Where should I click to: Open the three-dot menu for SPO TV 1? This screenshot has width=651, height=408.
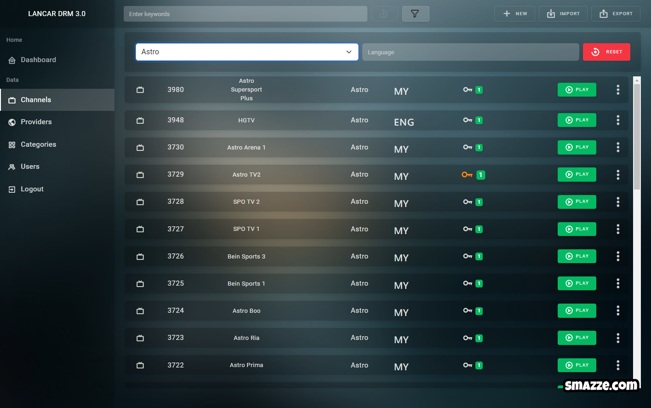pos(618,229)
